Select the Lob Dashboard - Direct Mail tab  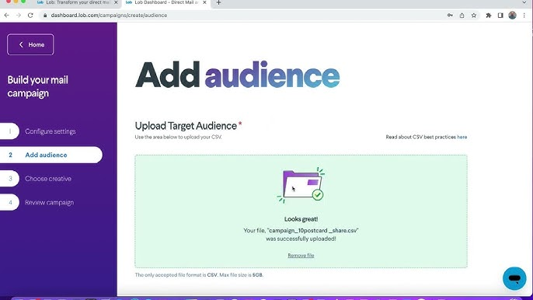click(x=166, y=3)
